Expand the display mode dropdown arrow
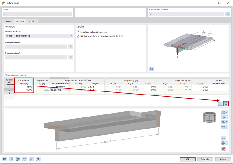233x164 pixels. point(227,122)
